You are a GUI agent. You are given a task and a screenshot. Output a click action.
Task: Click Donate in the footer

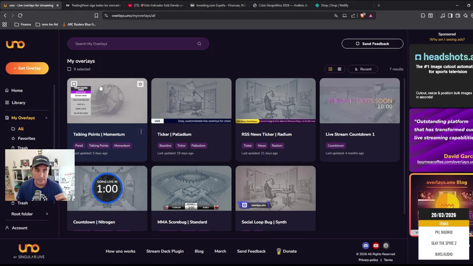point(286,251)
